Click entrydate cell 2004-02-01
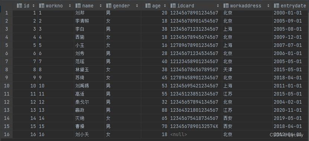Image resolution: width=309 pixels, height=141 pixels. click(x=288, y=102)
